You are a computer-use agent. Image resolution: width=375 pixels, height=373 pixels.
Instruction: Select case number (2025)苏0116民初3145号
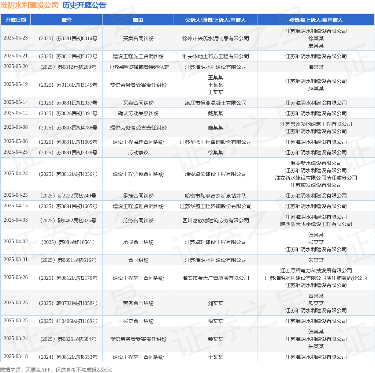68,85
